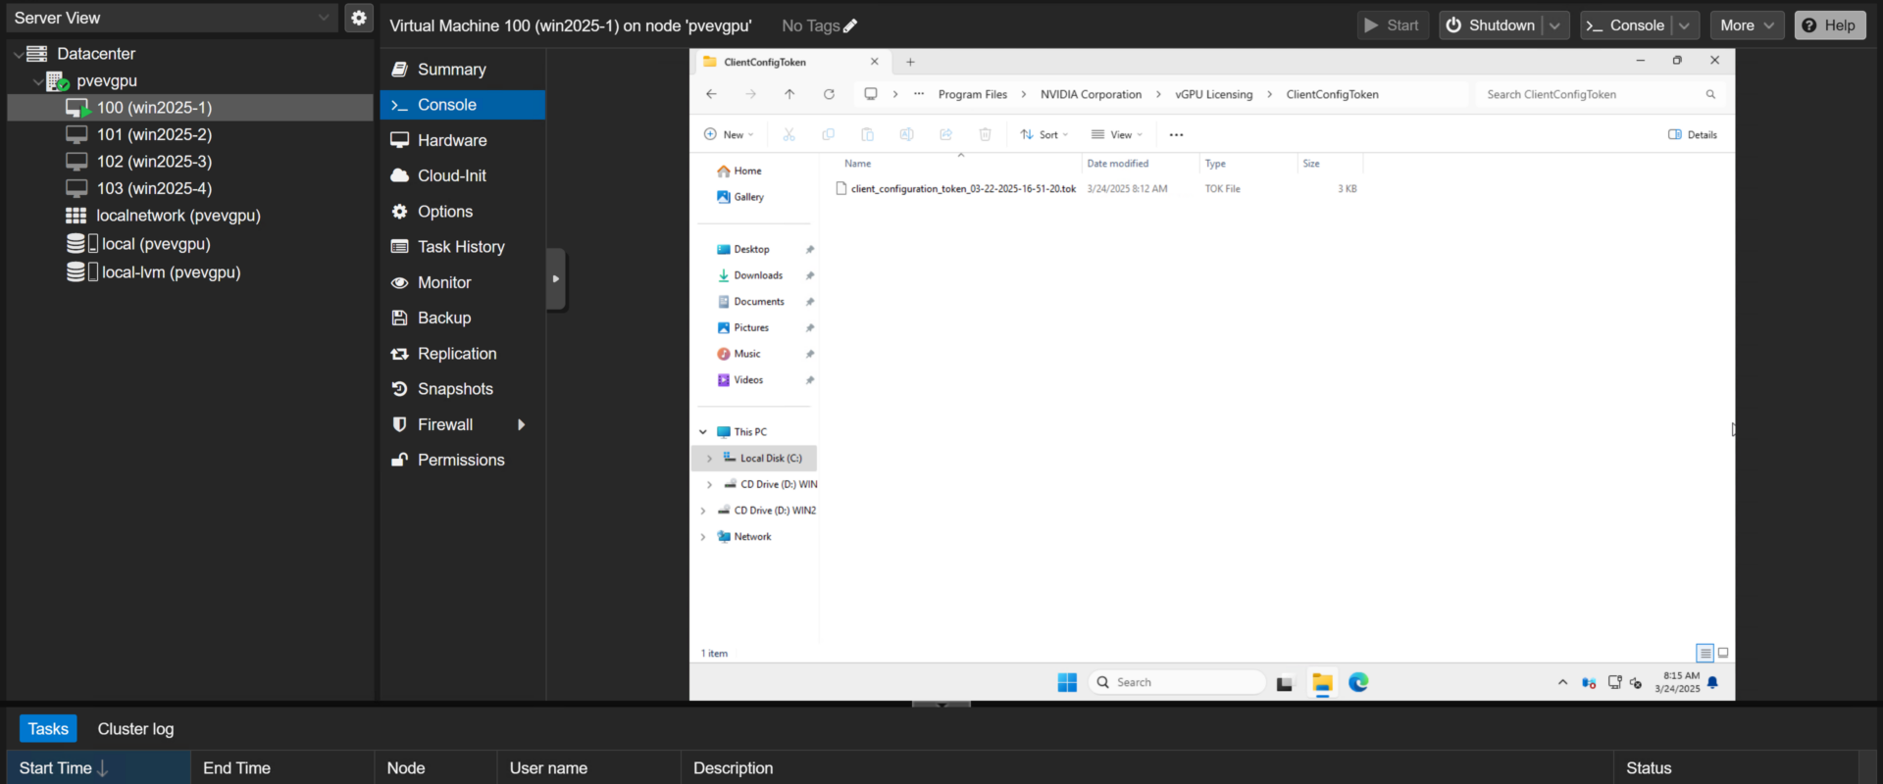Click the Copy icon in Explorer toolbar

[828, 134]
